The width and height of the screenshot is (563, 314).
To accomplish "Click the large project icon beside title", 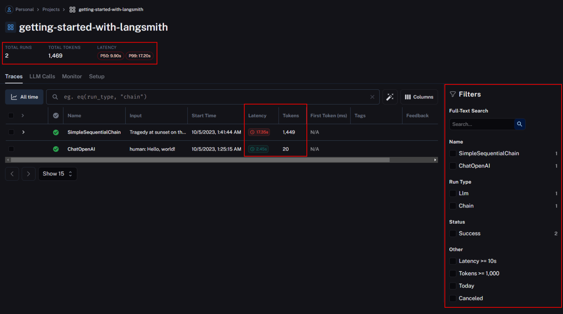I will point(11,27).
